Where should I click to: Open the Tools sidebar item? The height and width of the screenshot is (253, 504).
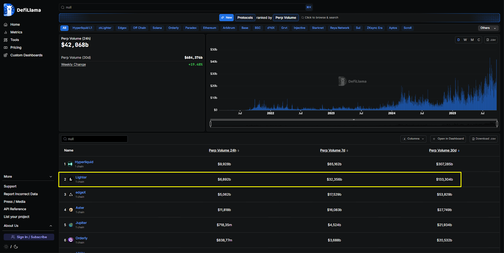coord(14,40)
